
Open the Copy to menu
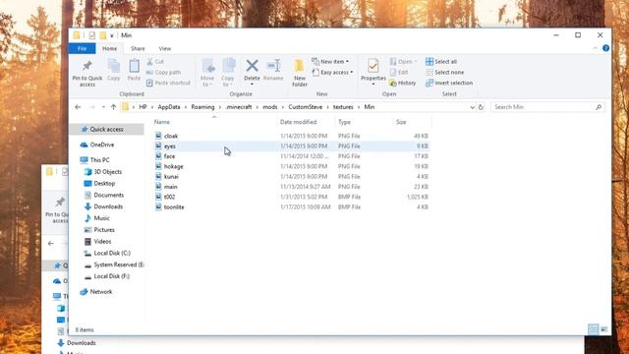click(x=227, y=73)
